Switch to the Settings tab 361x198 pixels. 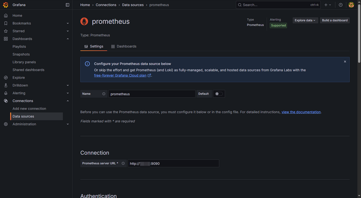click(94, 47)
